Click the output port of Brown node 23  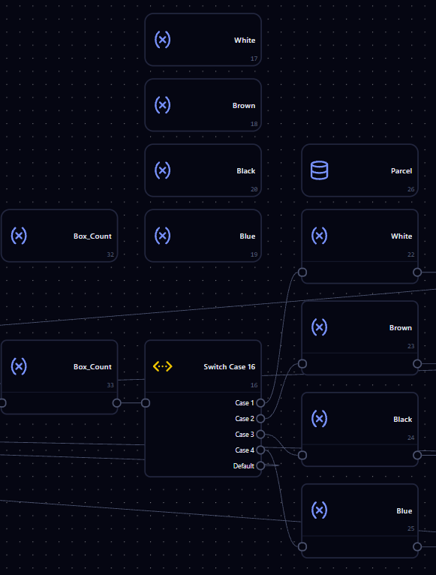417,364
